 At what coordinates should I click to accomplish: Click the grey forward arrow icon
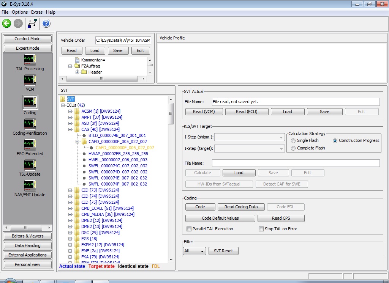(18, 24)
